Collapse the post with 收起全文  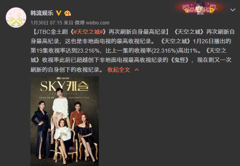pyautogui.click(x=119, y=70)
